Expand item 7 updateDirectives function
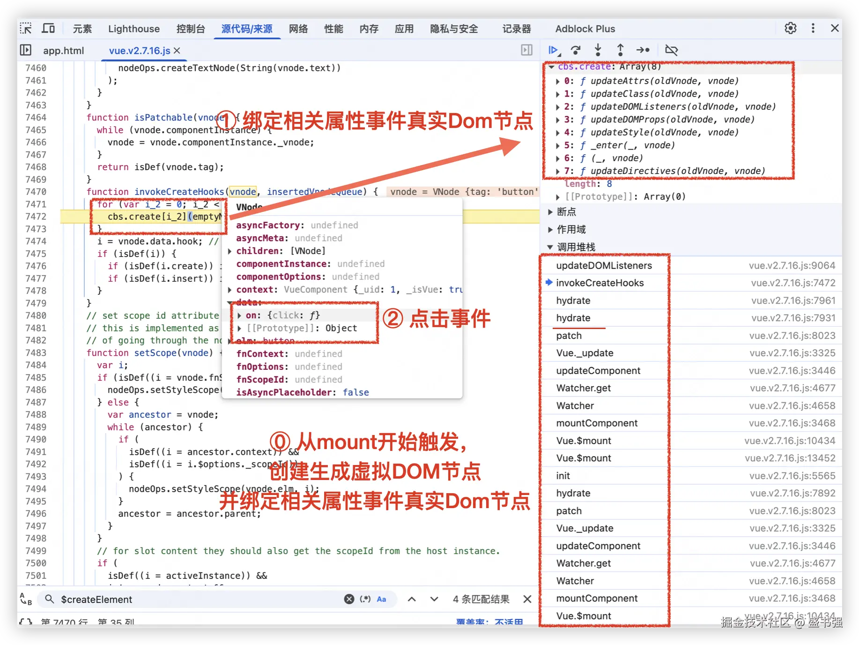859x645 pixels. (x=558, y=171)
